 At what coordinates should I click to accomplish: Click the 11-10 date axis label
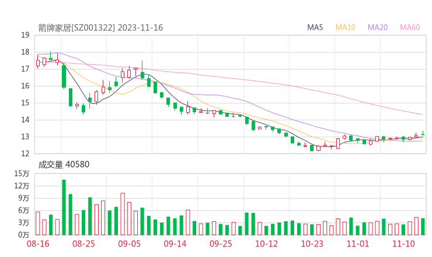click(x=403, y=244)
